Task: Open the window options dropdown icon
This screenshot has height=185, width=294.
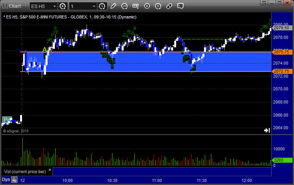Action: click(264, 3)
